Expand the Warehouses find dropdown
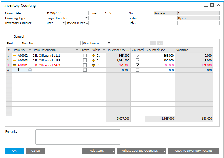 point(109,44)
